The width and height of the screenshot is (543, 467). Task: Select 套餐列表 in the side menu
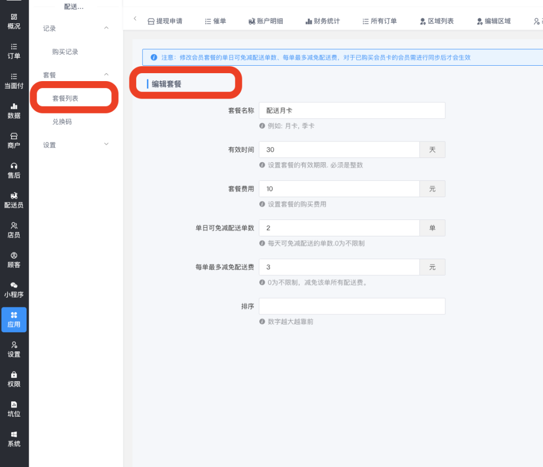coord(65,99)
